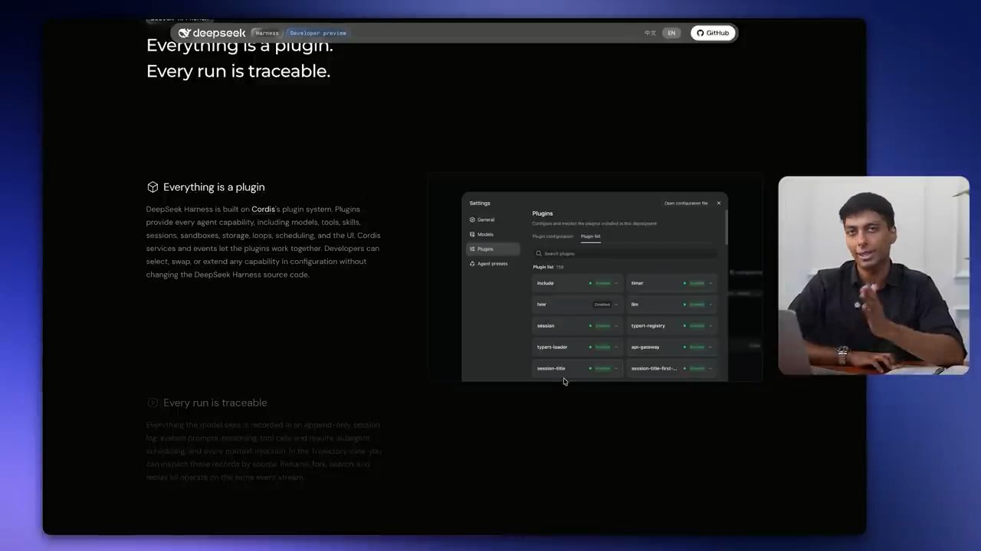Open Agent presets in the Settings sidebar
This screenshot has height=551, width=981.
(x=493, y=263)
